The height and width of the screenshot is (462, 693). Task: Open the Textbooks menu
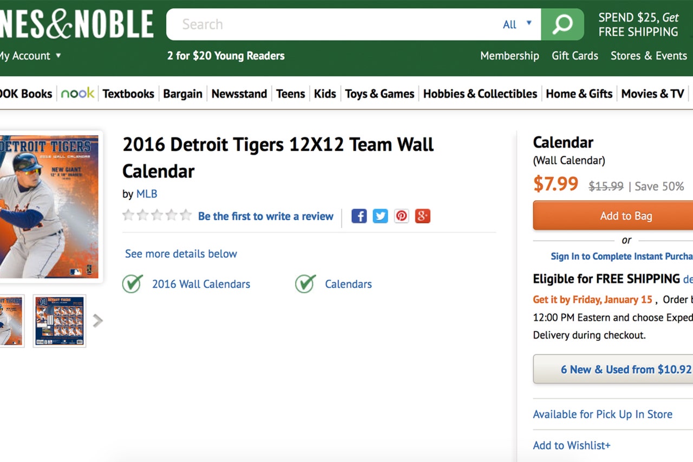(x=128, y=94)
